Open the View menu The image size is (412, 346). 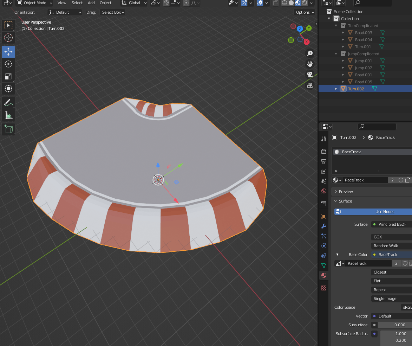pyautogui.click(x=62, y=3)
